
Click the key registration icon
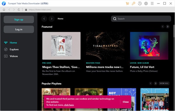pos(134,3)
